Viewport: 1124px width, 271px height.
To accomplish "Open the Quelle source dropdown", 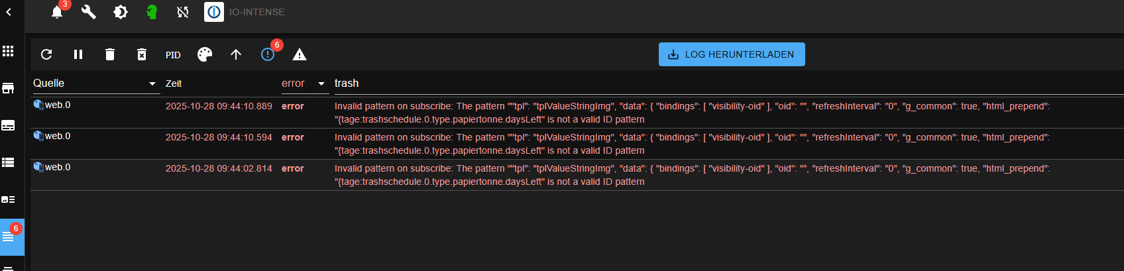I will [96, 83].
